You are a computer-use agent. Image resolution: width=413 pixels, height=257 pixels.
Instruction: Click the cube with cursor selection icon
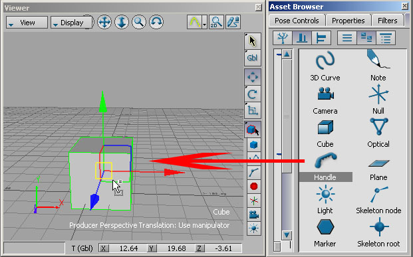[x=253, y=129]
